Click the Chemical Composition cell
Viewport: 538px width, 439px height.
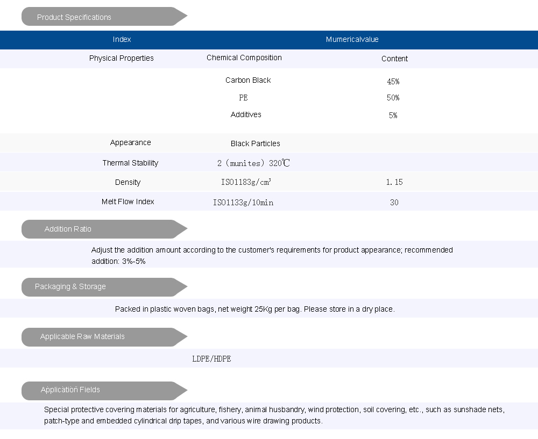click(244, 57)
